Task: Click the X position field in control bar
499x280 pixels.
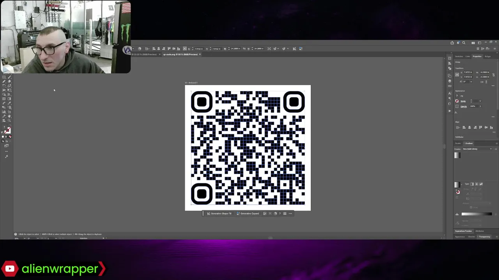Action: pos(200,49)
